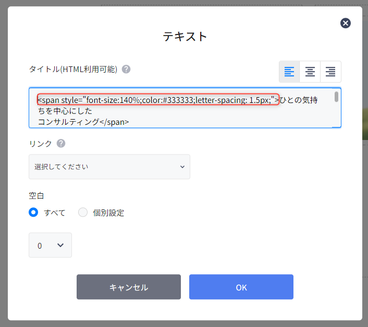Open help icon next to タイトル label

(126, 69)
